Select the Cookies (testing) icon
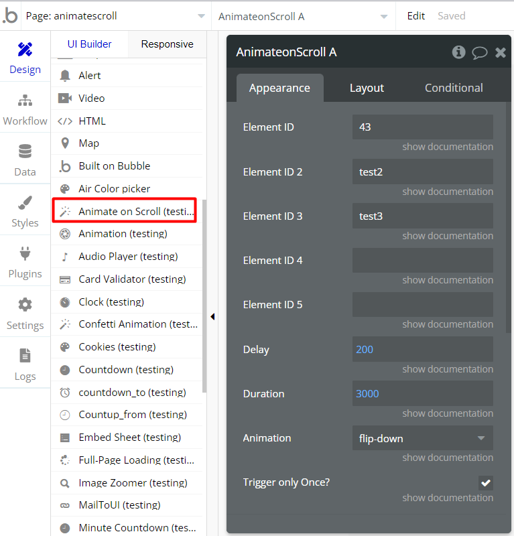 [65, 347]
